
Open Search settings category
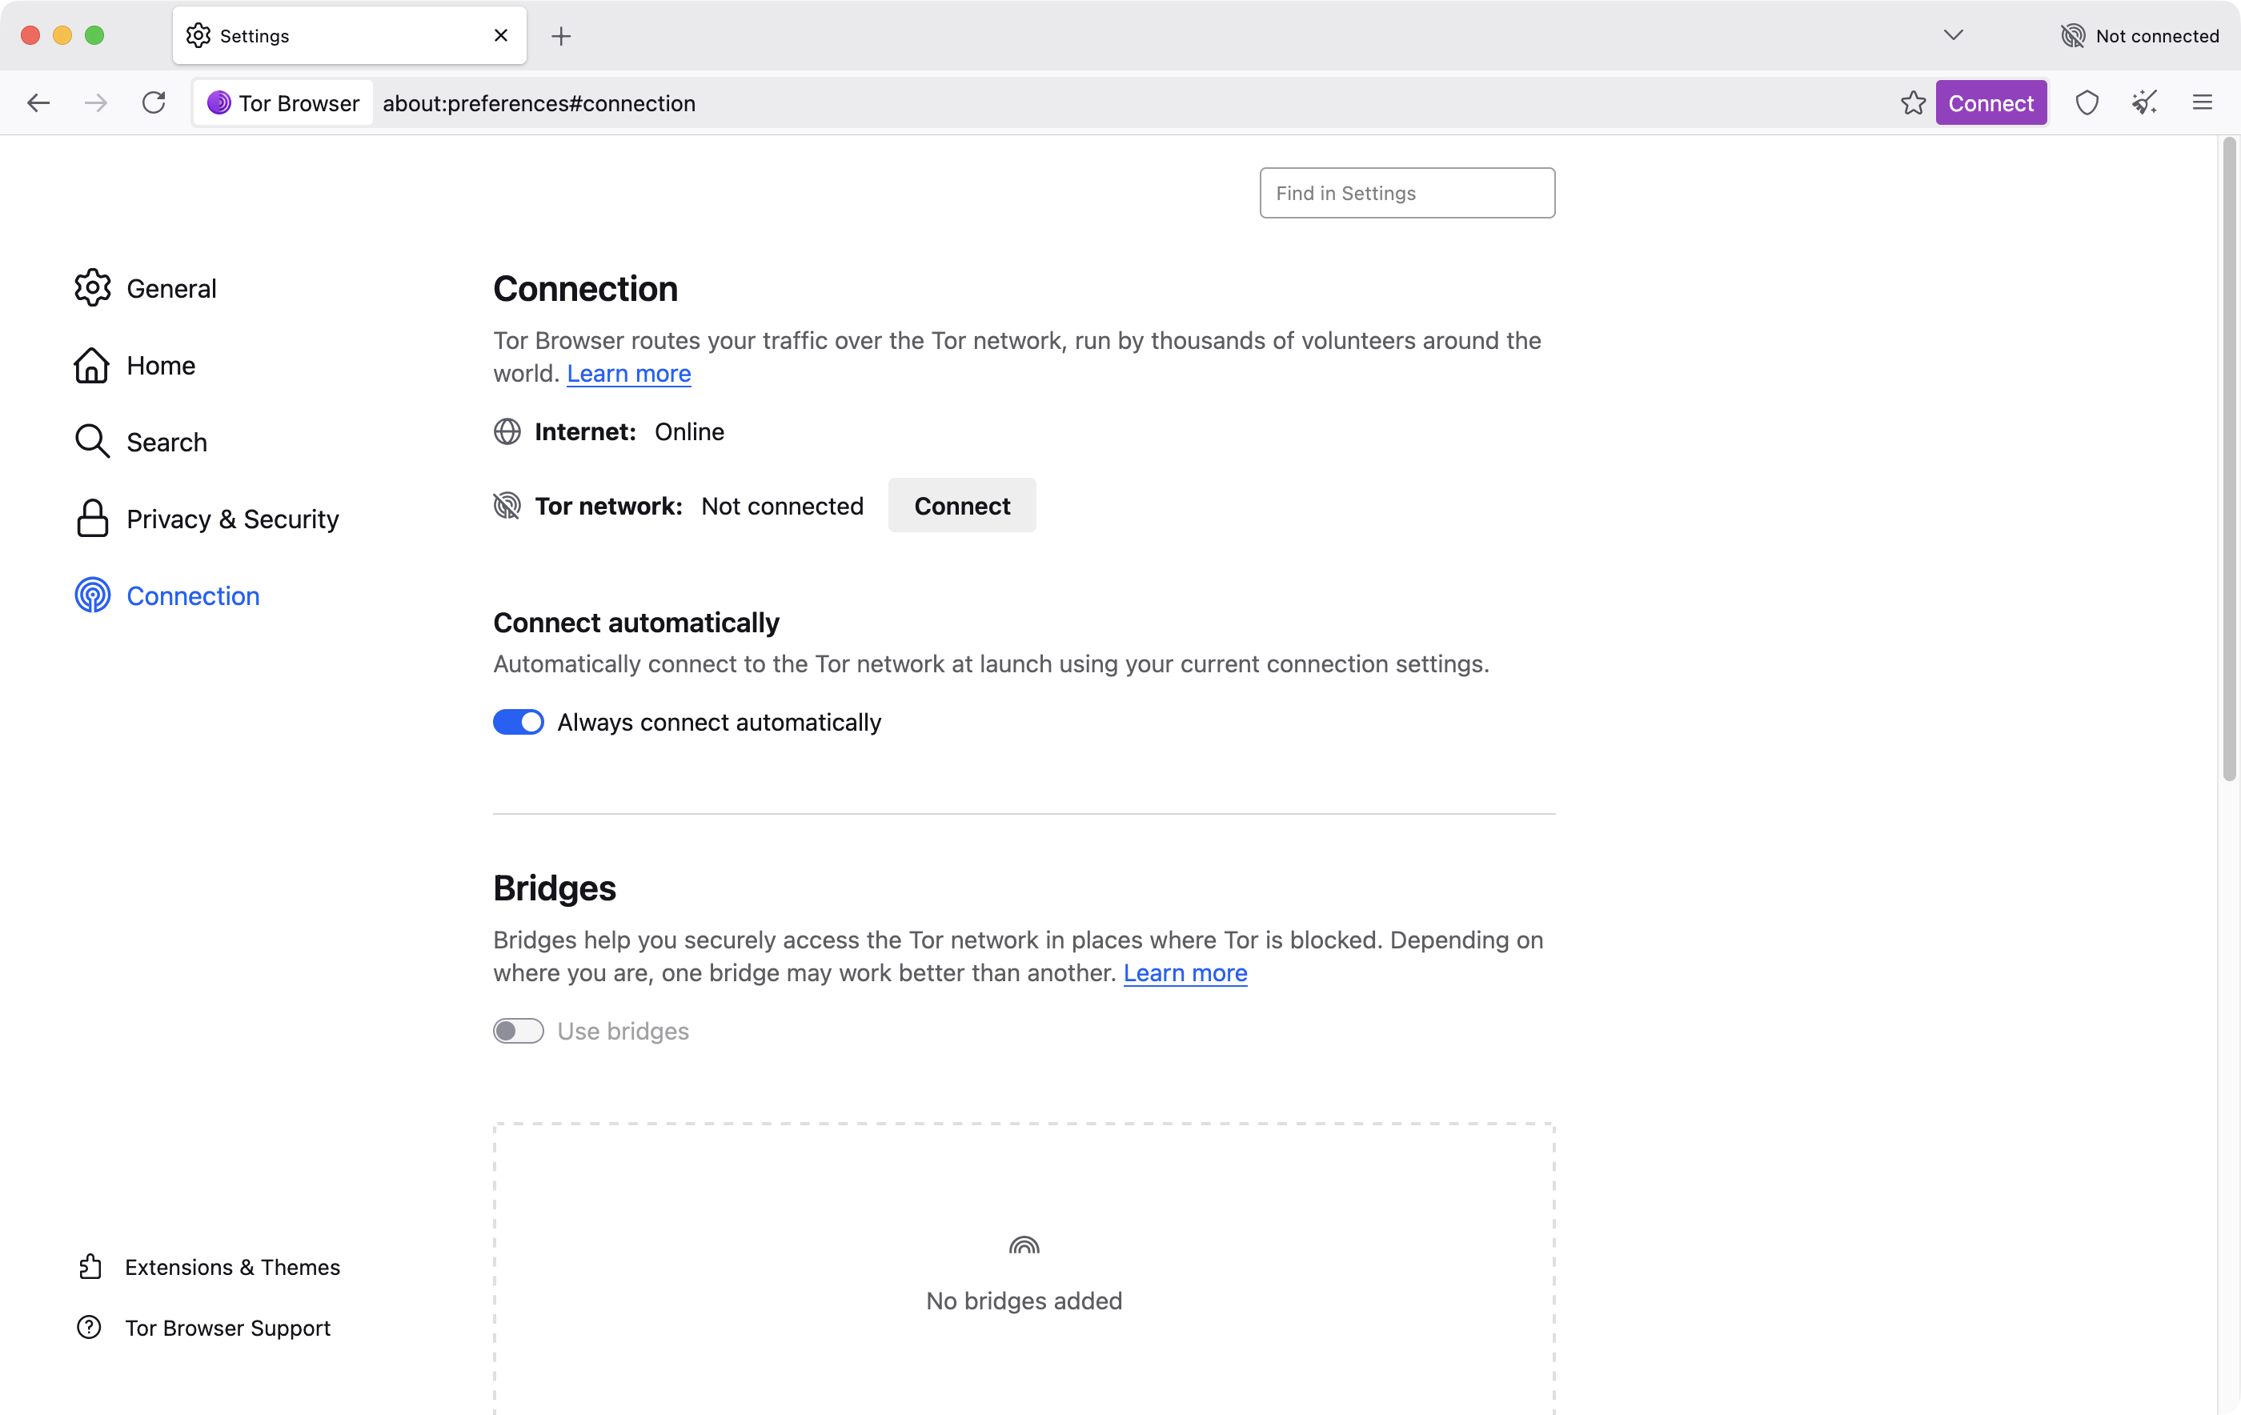pos(142,442)
